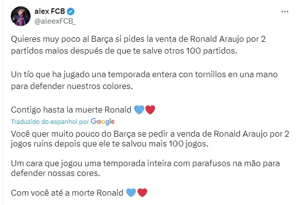
Task: Click the translated paragraph starting Você quer muito pouco
Action: click(x=150, y=139)
